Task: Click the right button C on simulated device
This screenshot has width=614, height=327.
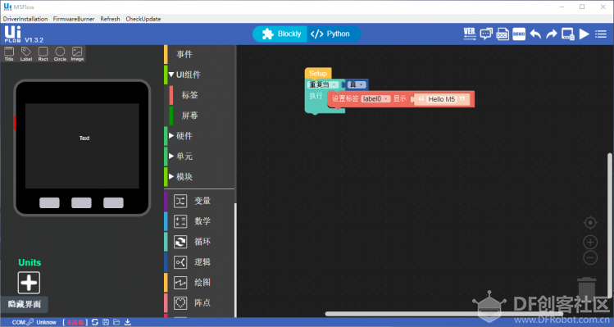Action: point(113,203)
